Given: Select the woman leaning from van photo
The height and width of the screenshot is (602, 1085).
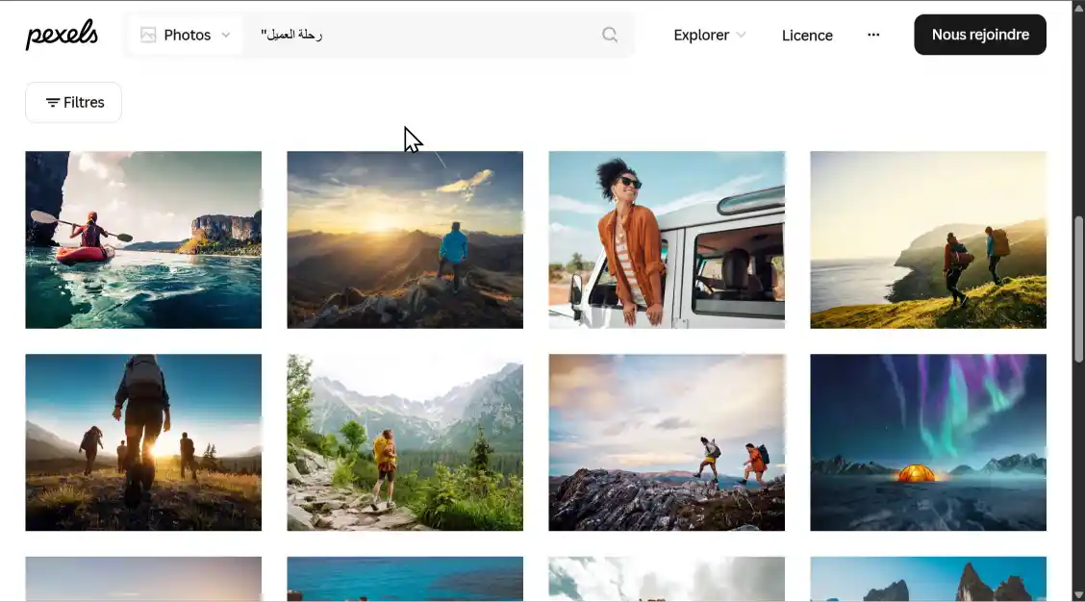Looking at the screenshot, I should (x=667, y=239).
